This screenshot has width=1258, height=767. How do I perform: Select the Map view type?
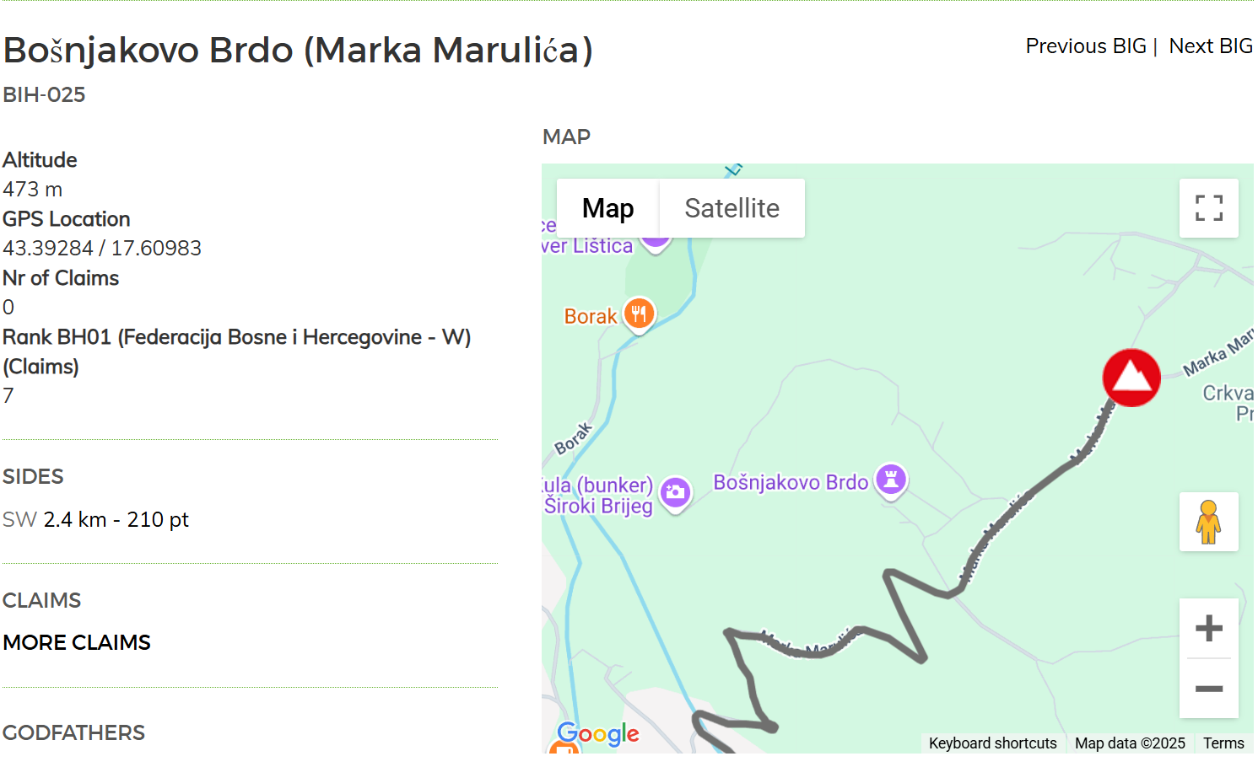click(x=607, y=208)
